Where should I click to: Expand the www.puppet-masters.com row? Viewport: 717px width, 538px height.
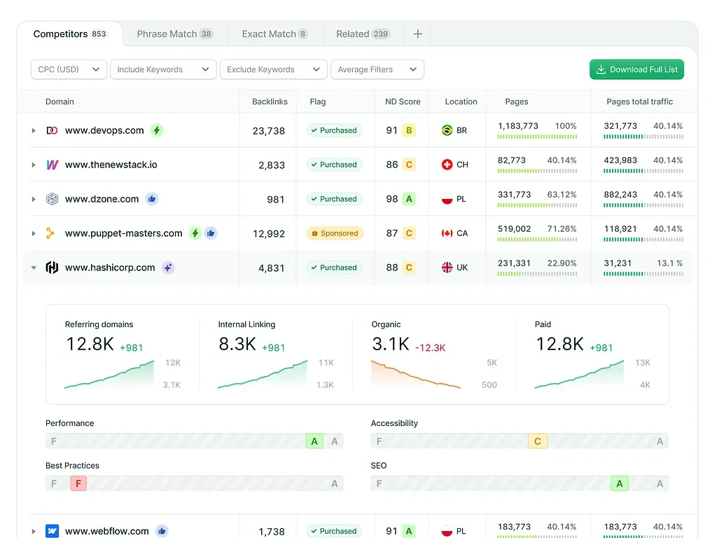tap(34, 233)
